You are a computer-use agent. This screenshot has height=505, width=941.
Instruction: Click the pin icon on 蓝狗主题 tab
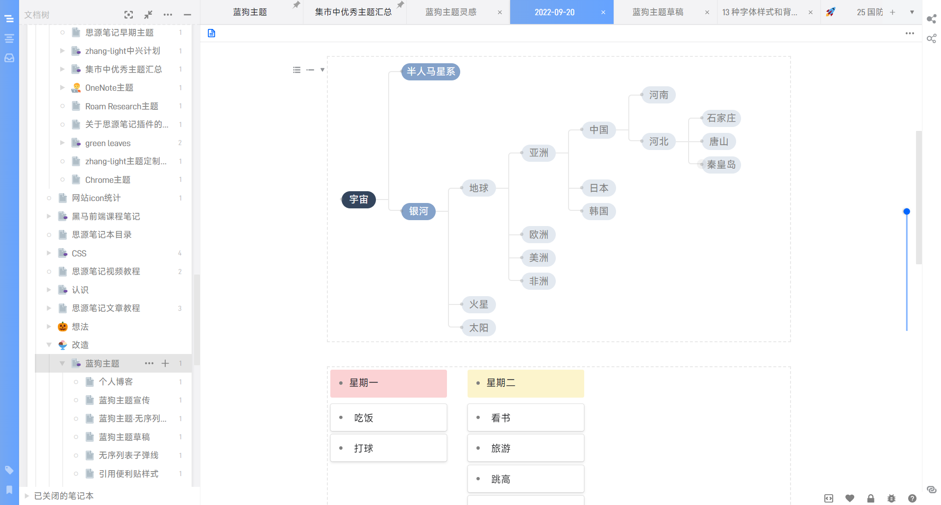click(296, 5)
